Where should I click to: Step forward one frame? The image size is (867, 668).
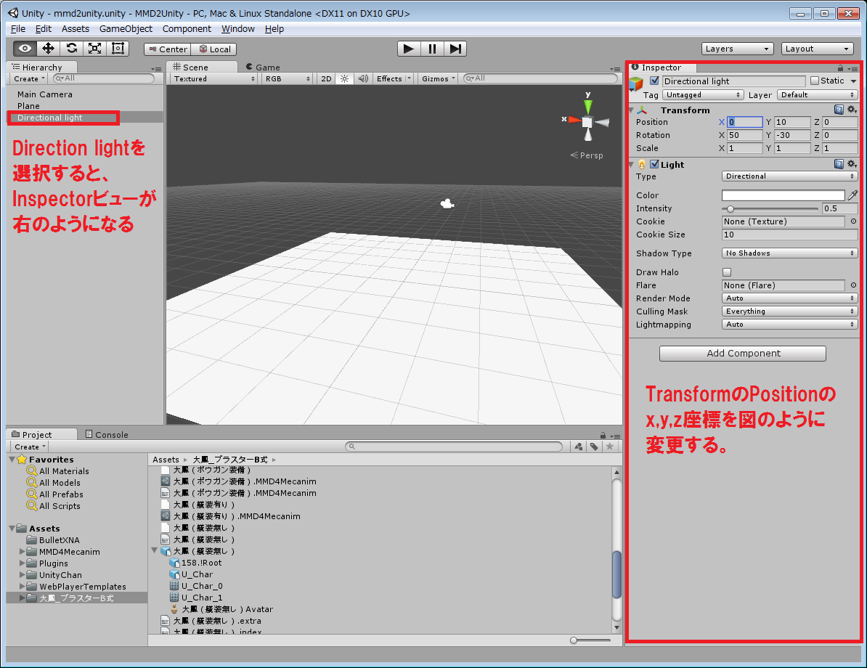[455, 49]
